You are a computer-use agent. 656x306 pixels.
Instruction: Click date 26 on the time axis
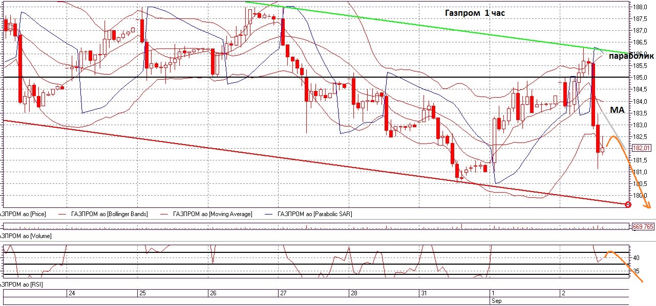pos(213,293)
